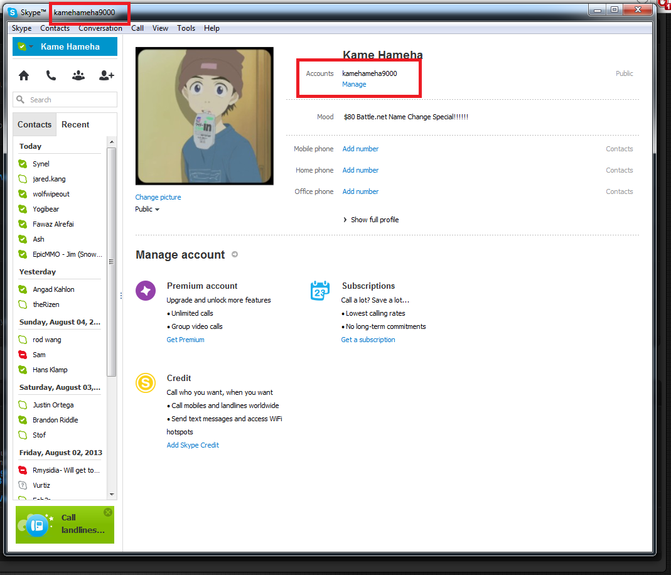The width and height of the screenshot is (671, 575).
Task: Open the Manage account arrow icon
Action: click(x=235, y=254)
